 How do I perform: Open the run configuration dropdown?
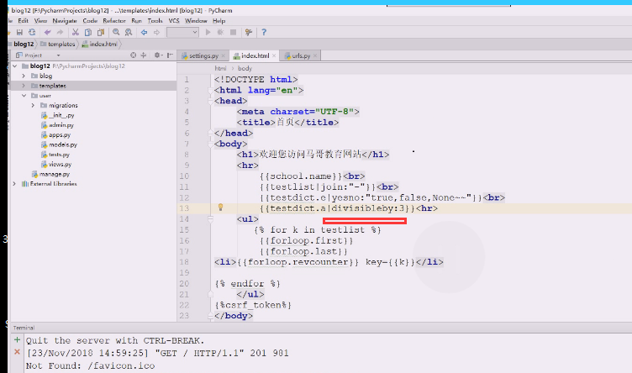click(182, 32)
